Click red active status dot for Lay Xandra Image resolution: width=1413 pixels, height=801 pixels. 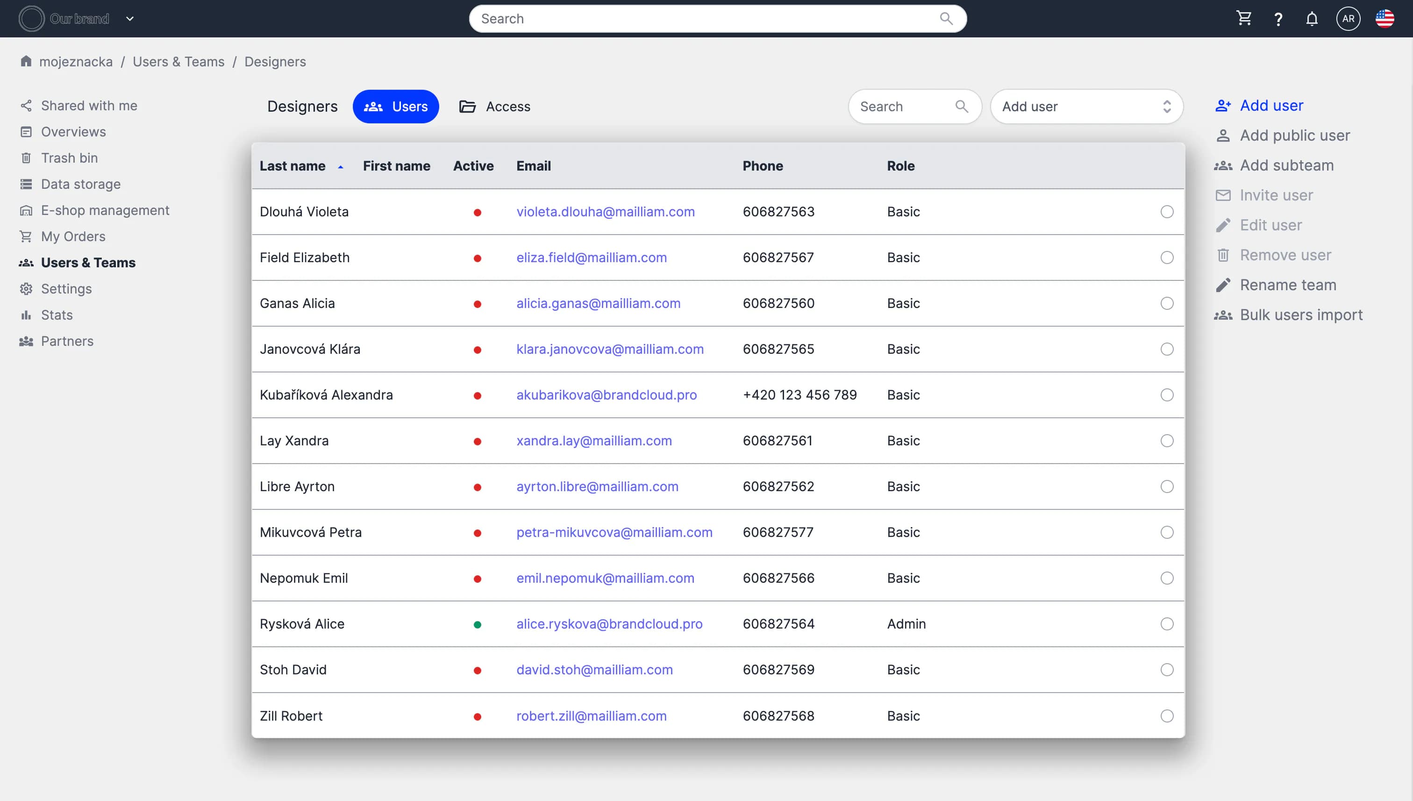click(x=478, y=441)
